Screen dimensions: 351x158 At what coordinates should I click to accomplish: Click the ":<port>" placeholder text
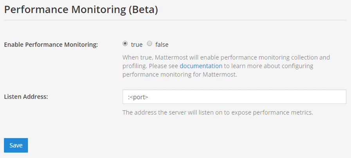click(138, 97)
